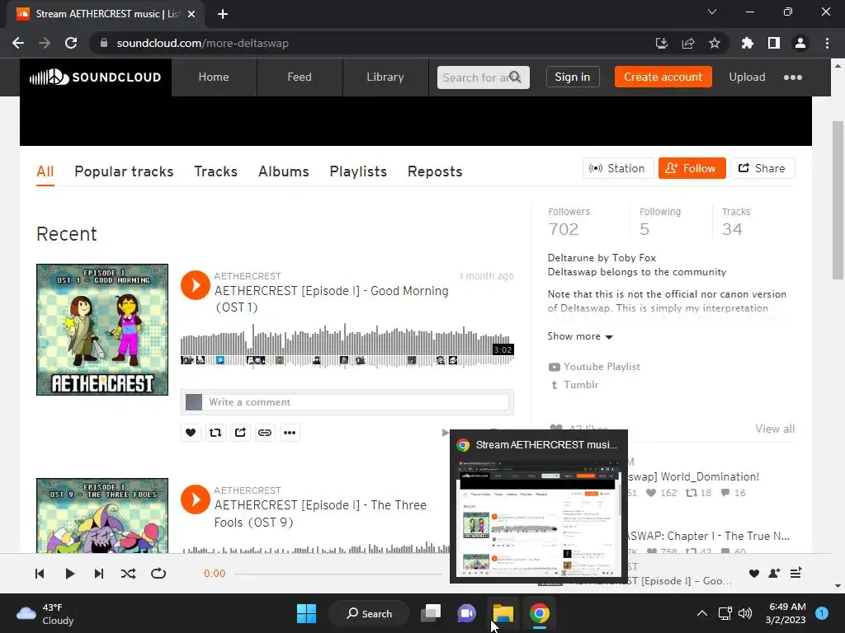The height and width of the screenshot is (633, 845).
Task: Toggle repeat in the player bar
Action: click(x=158, y=574)
